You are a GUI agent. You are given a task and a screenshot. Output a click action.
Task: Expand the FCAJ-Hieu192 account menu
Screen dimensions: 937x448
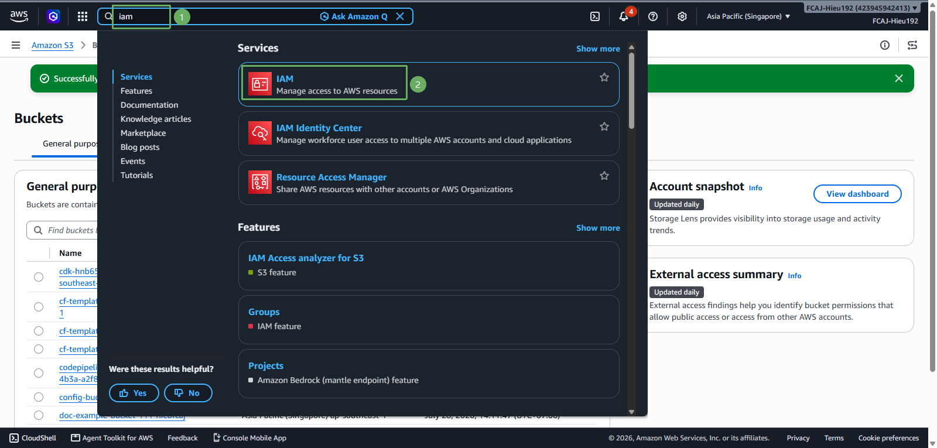[861, 8]
